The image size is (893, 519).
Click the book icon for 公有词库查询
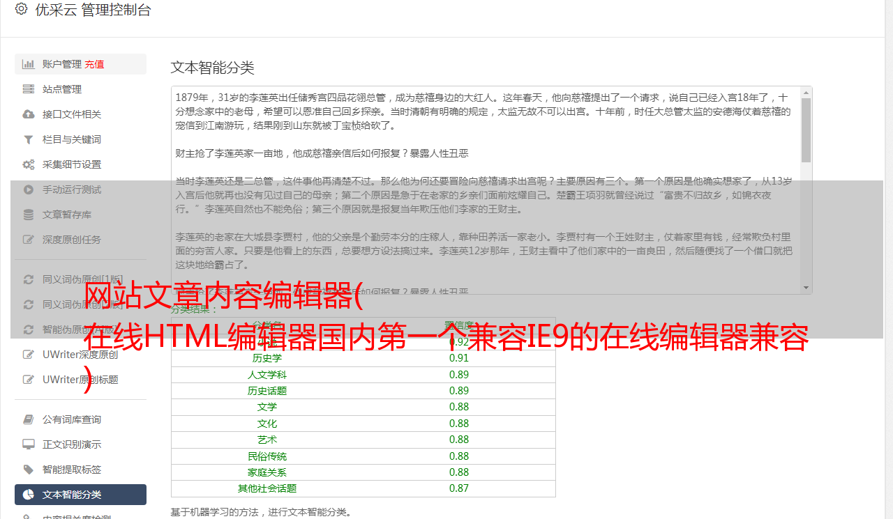point(29,419)
